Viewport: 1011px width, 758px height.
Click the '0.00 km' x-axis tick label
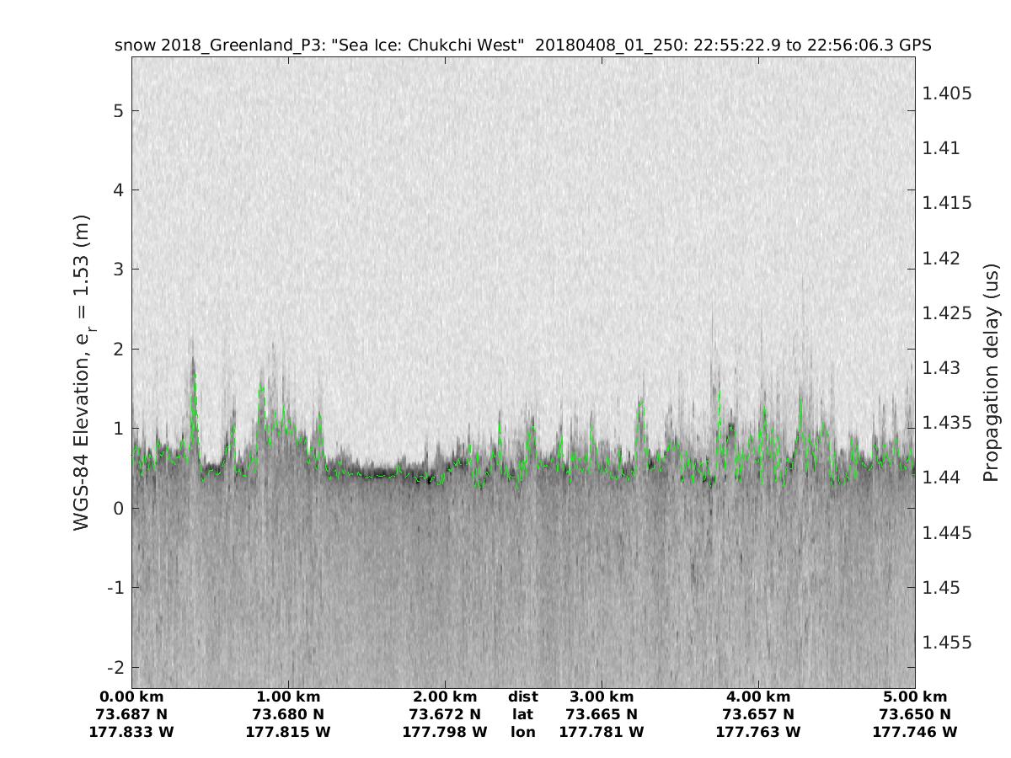pyautogui.click(x=131, y=697)
